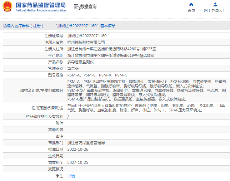Click the approval date 2022-10-26
Viewport: 230px width, 181px height.
click(78, 149)
